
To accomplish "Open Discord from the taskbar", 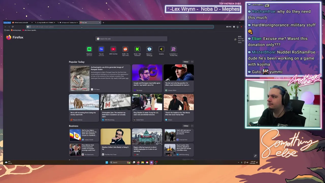I will pos(152,162).
